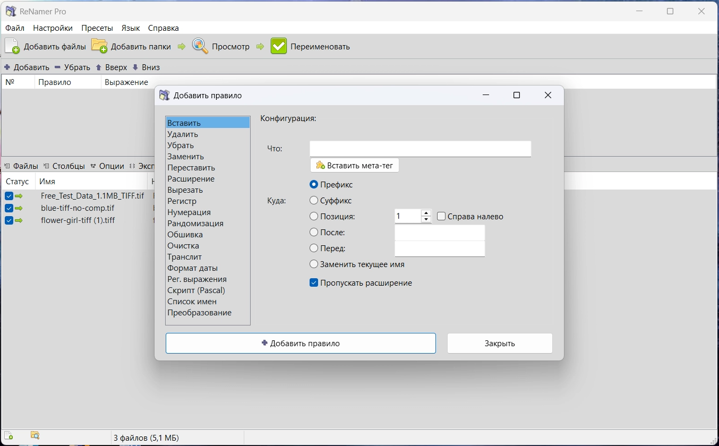
Task: Click the text field next to Перед
Action: click(440, 248)
